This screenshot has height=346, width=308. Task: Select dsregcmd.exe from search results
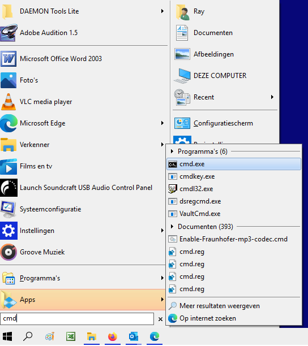234,201
